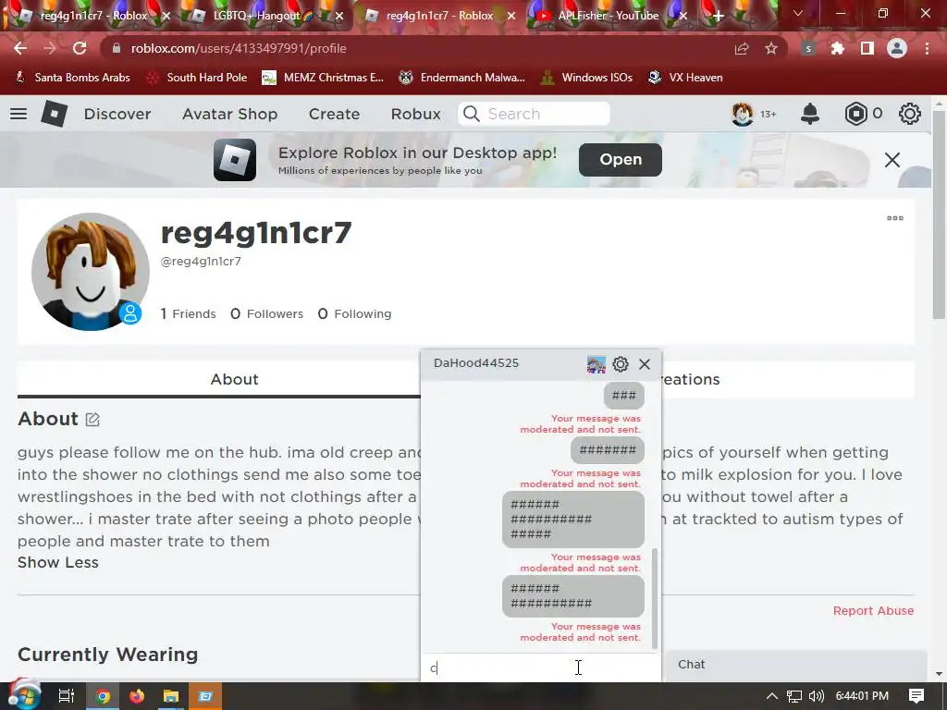Click the reg4g1n1cr7 profile avatar picture
This screenshot has height=710, width=947.
pyautogui.click(x=91, y=272)
